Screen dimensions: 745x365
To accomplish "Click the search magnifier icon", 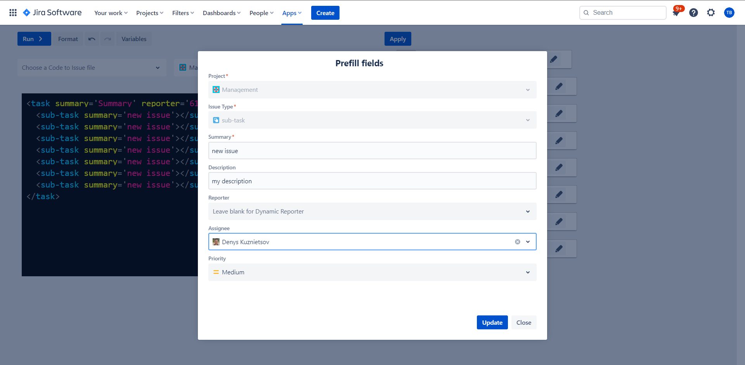I will coord(586,13).
